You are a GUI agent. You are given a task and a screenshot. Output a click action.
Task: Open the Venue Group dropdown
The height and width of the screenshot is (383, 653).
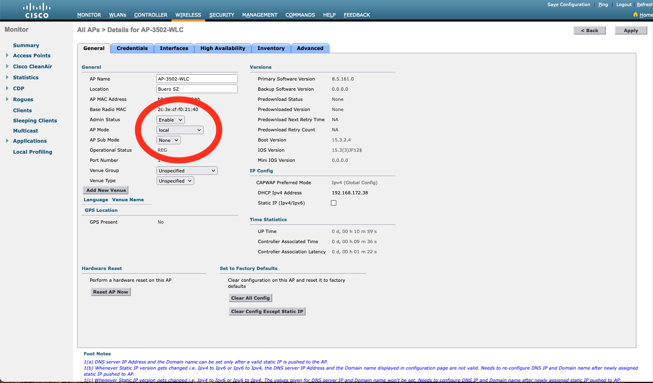pyautogui.click(x=187, y=171)
